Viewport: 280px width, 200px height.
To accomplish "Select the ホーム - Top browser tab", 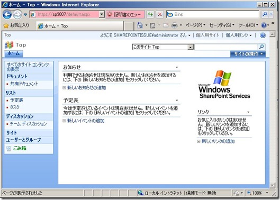I will [79, 26].
